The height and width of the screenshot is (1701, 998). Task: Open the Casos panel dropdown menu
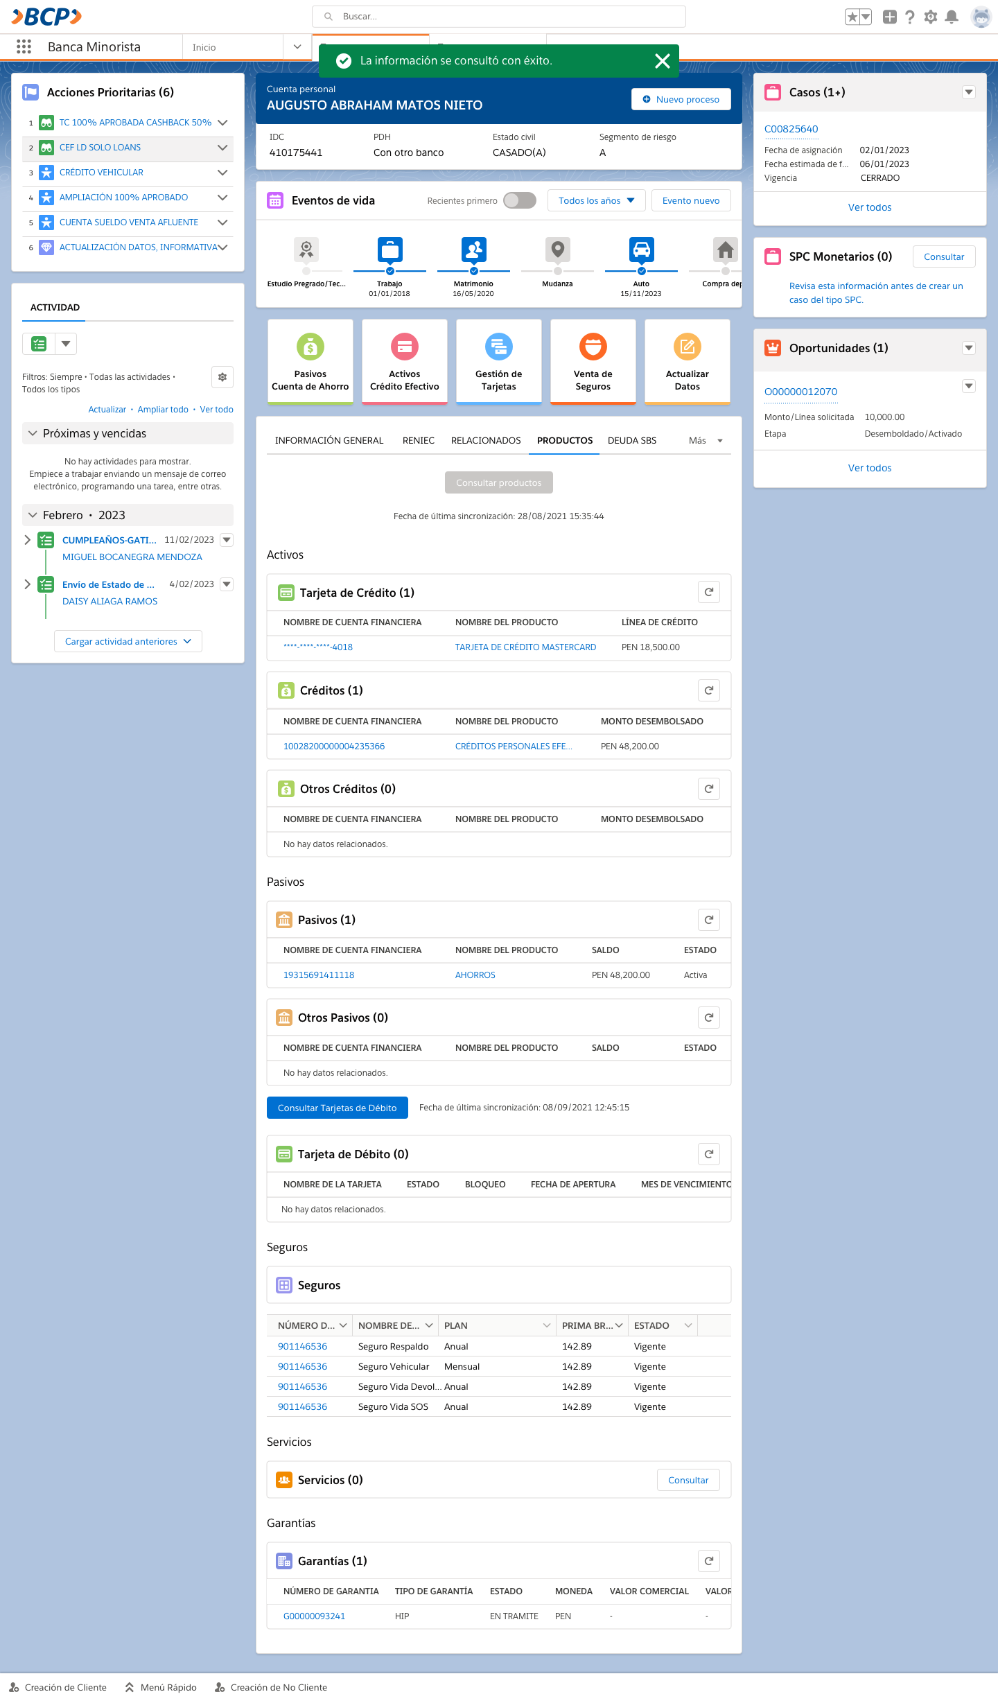969,92
